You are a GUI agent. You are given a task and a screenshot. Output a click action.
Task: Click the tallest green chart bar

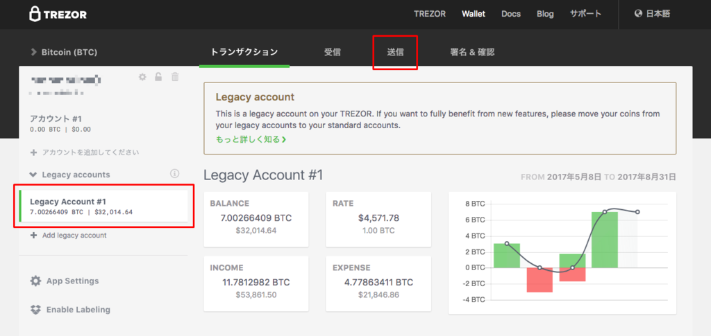(605, 240)
